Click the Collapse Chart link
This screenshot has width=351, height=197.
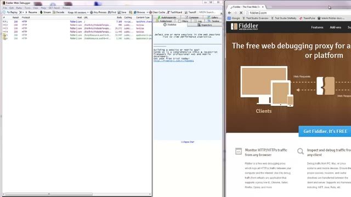pyautogui.click(x=188, y=142)
